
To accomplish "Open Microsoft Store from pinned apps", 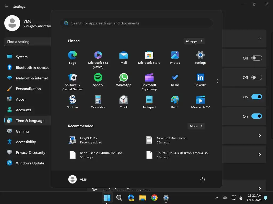I will [149, 58].
